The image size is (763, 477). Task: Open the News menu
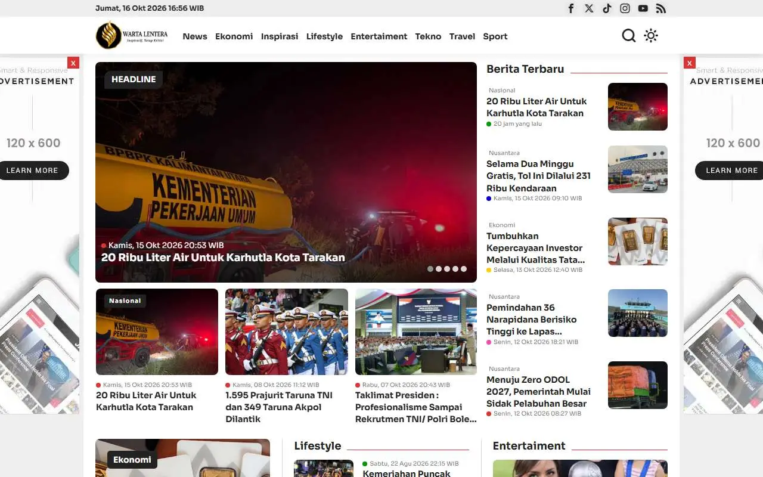(x=195, y=36)
